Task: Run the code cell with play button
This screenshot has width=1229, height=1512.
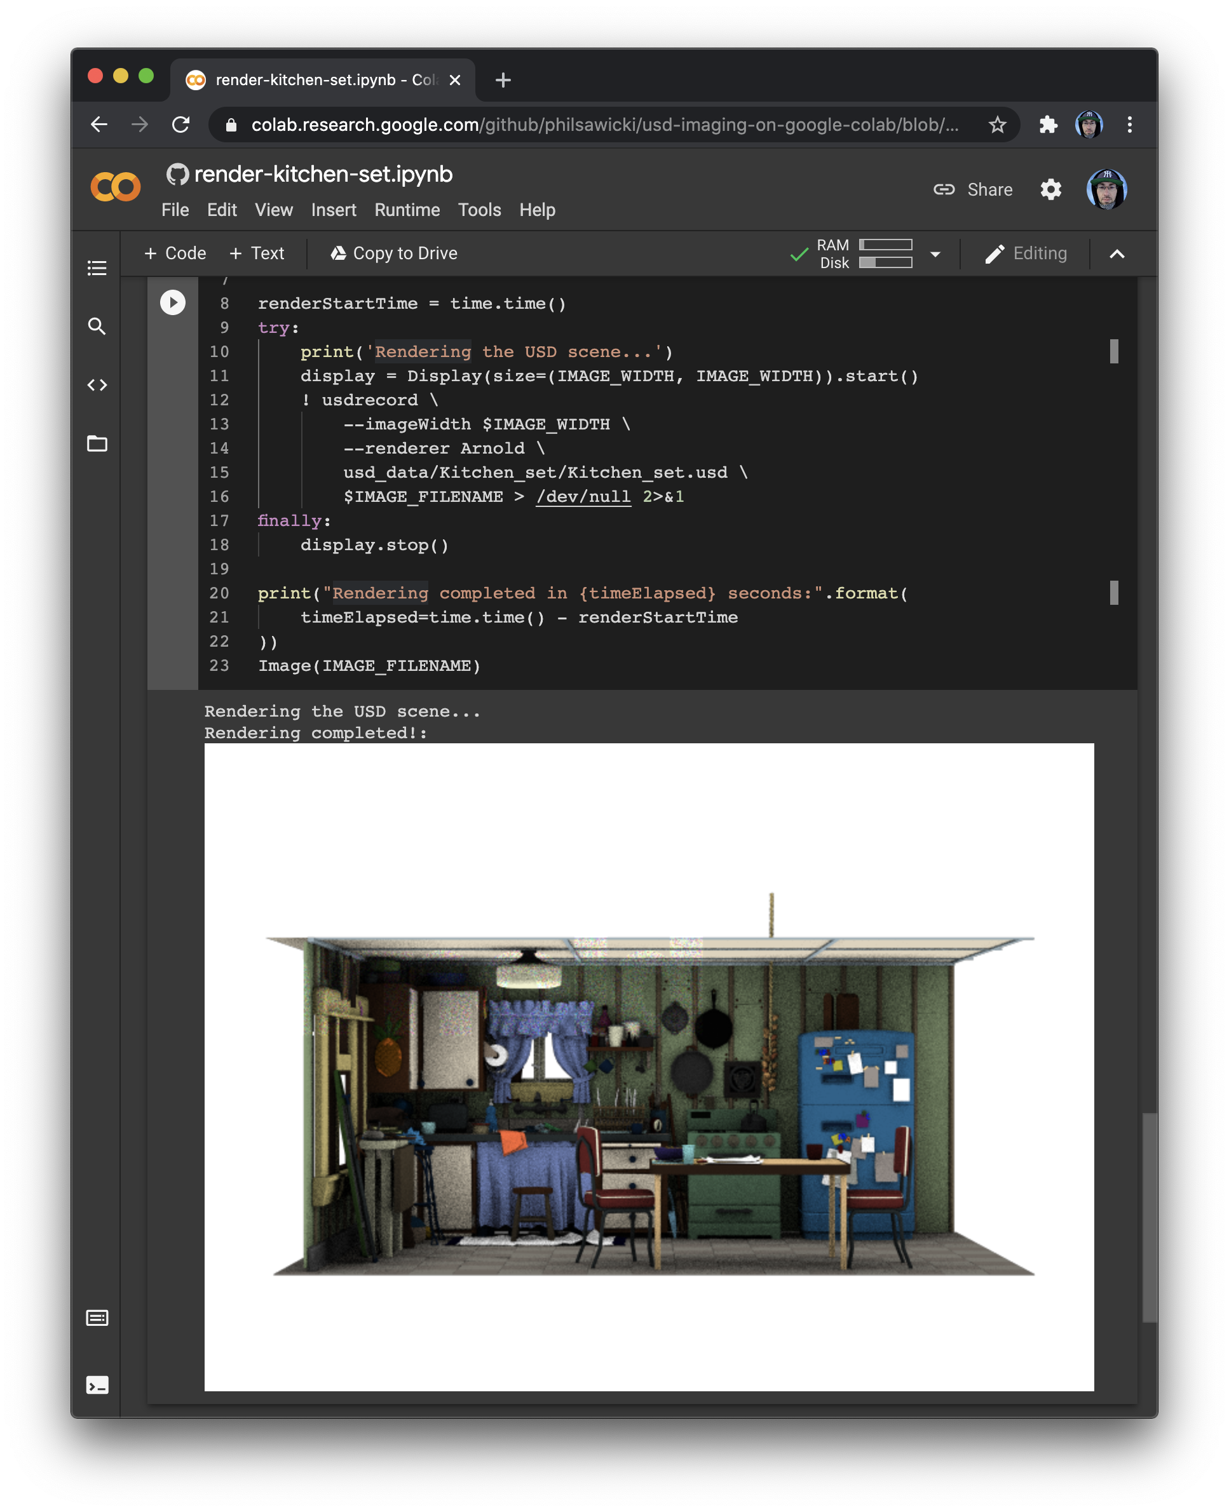Action: click(172, 302)
